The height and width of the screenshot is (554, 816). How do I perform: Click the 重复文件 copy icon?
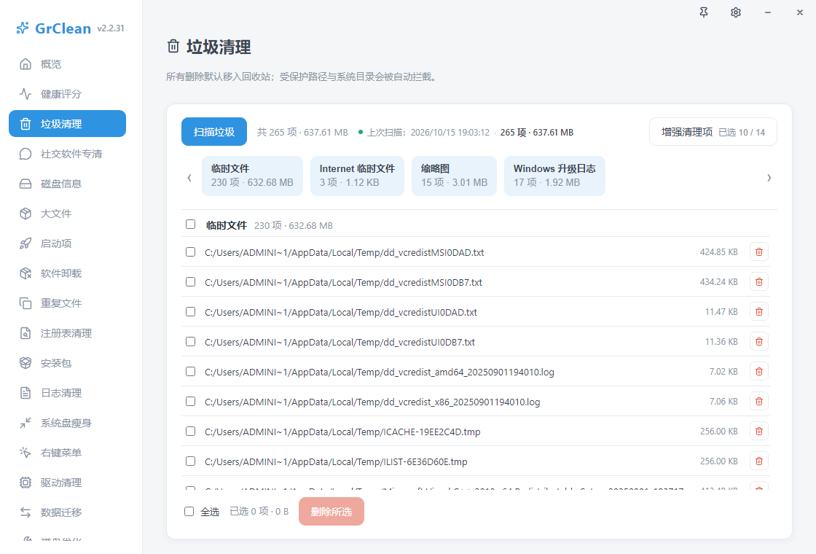25,303
